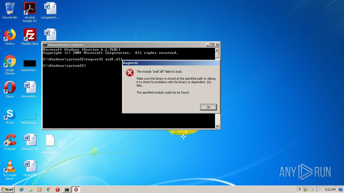Open Windows Explorer folder in taskbar

pos(30,190)
